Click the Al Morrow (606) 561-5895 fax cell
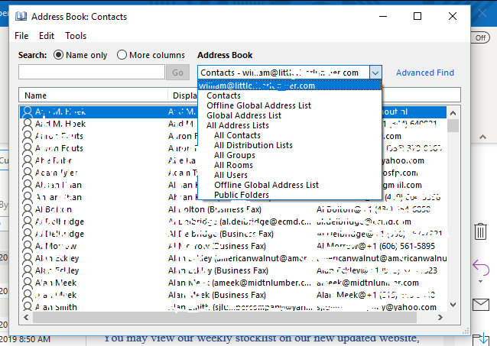Viewport: 497px width, 346px height. (x=375, y=246)
